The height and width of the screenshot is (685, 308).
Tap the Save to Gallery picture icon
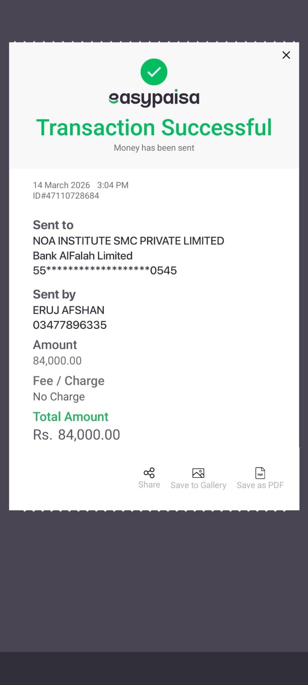pyautogui.click(x=198, y=473)
